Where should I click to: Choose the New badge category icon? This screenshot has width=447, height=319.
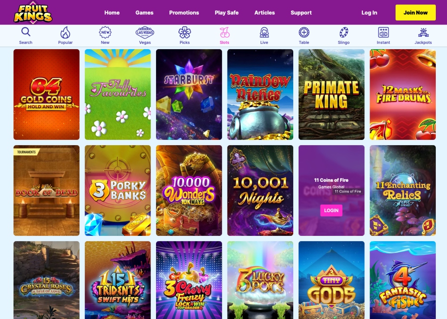105,33
